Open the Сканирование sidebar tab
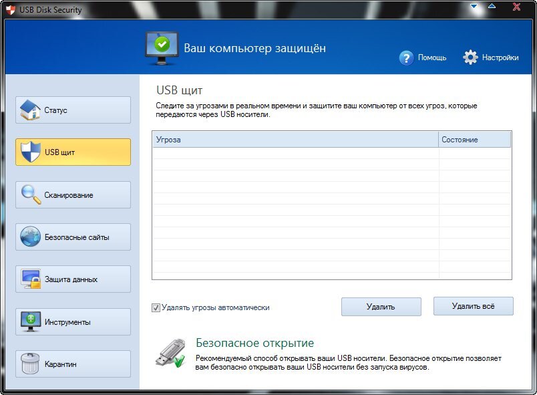 pyautogui.click(x=73, y=195)
